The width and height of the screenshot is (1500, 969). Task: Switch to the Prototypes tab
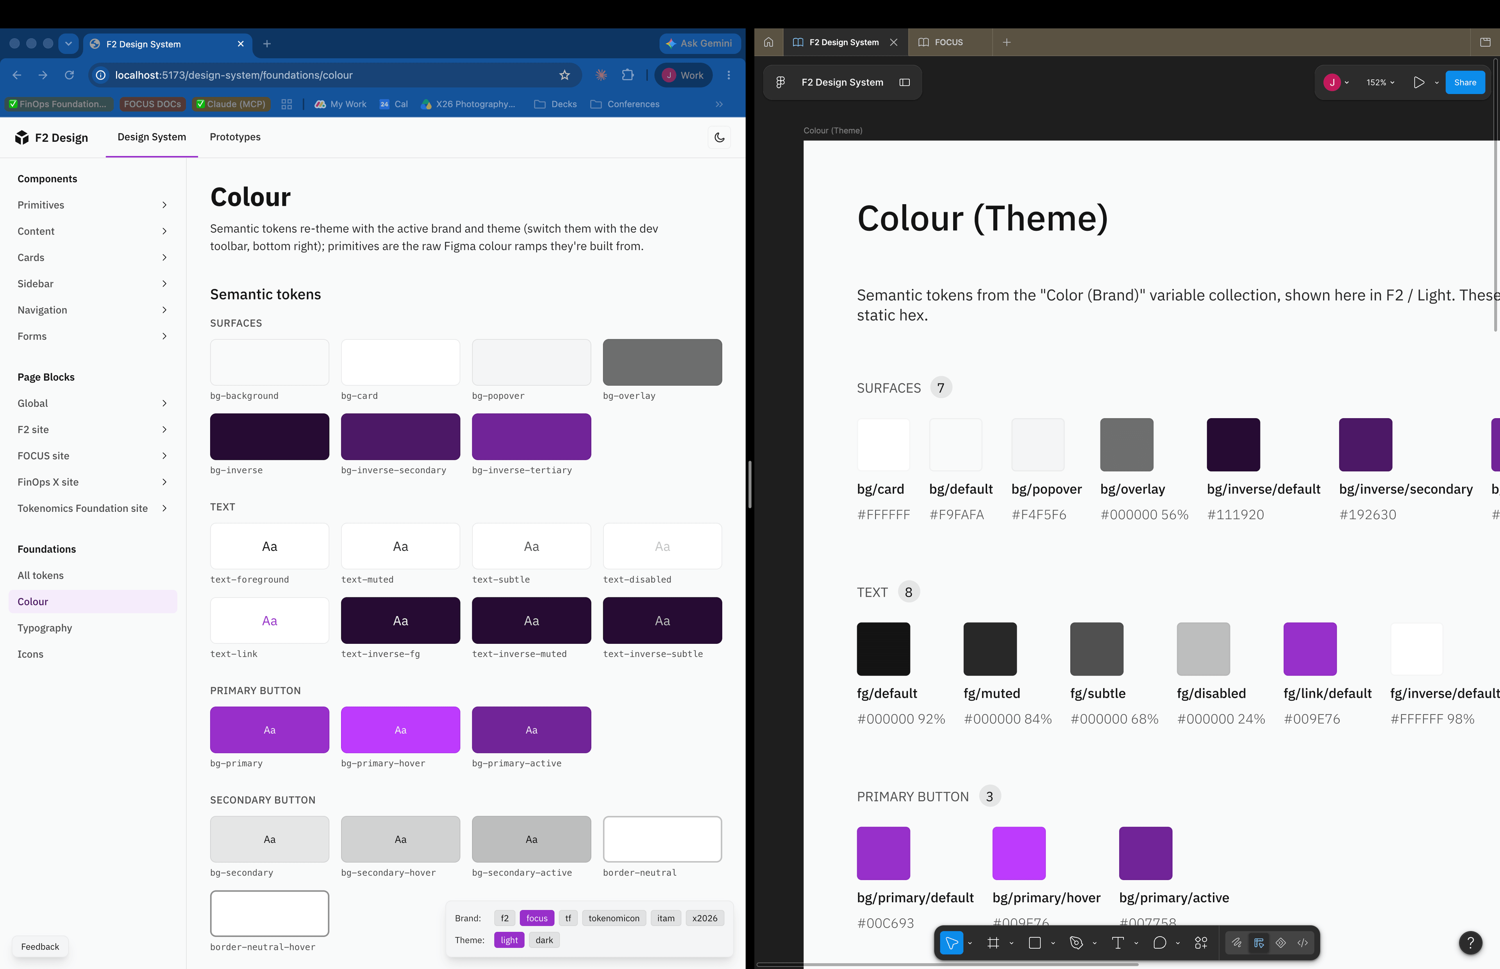coord(235,137)
